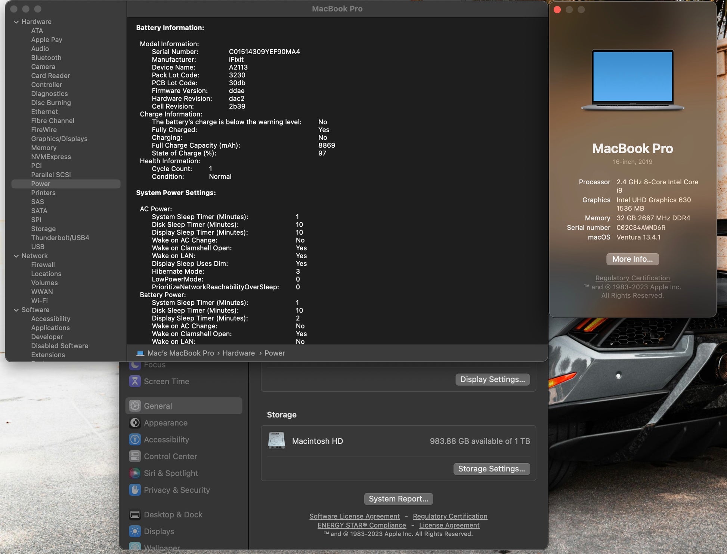The height and width of the screenshot is (554, 727).
Task: Click the MacBook Pro laptop image
Action: [x=632, y=80]
